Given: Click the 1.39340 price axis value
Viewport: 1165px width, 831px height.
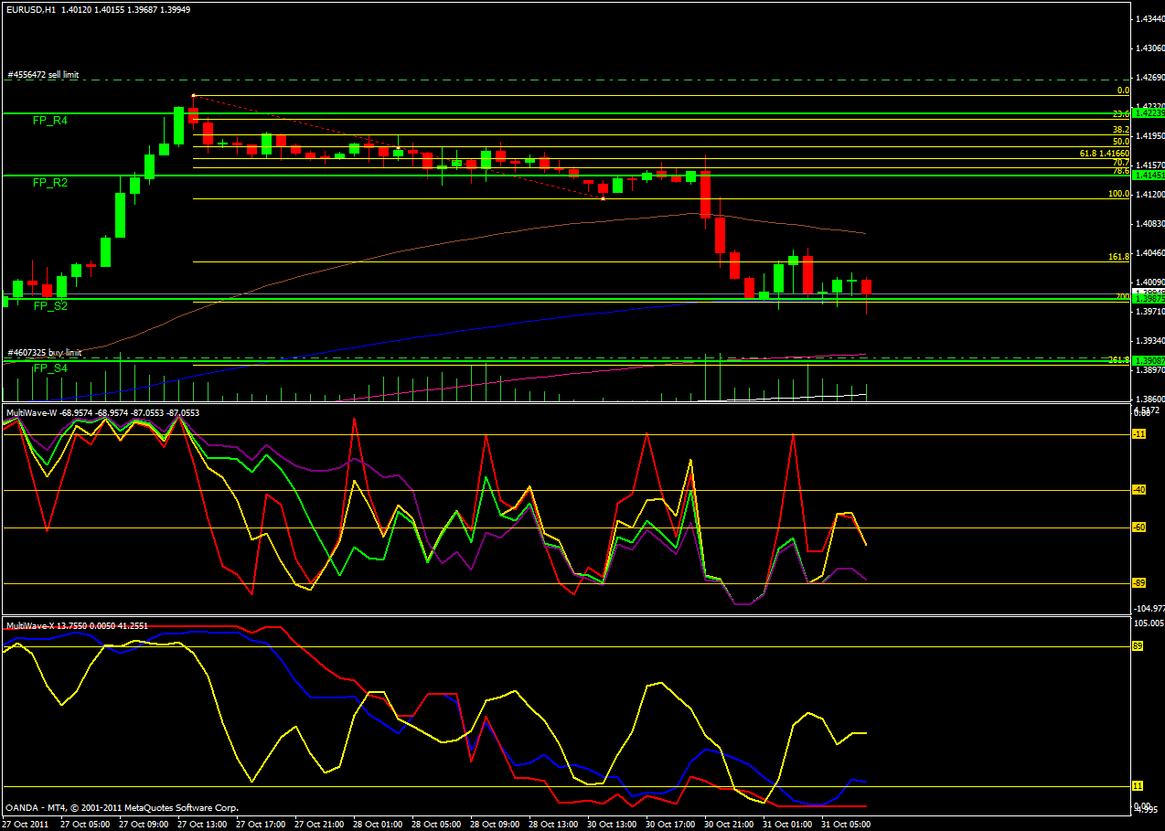Looking at the screenshot, I should (x=1149, y=341).
